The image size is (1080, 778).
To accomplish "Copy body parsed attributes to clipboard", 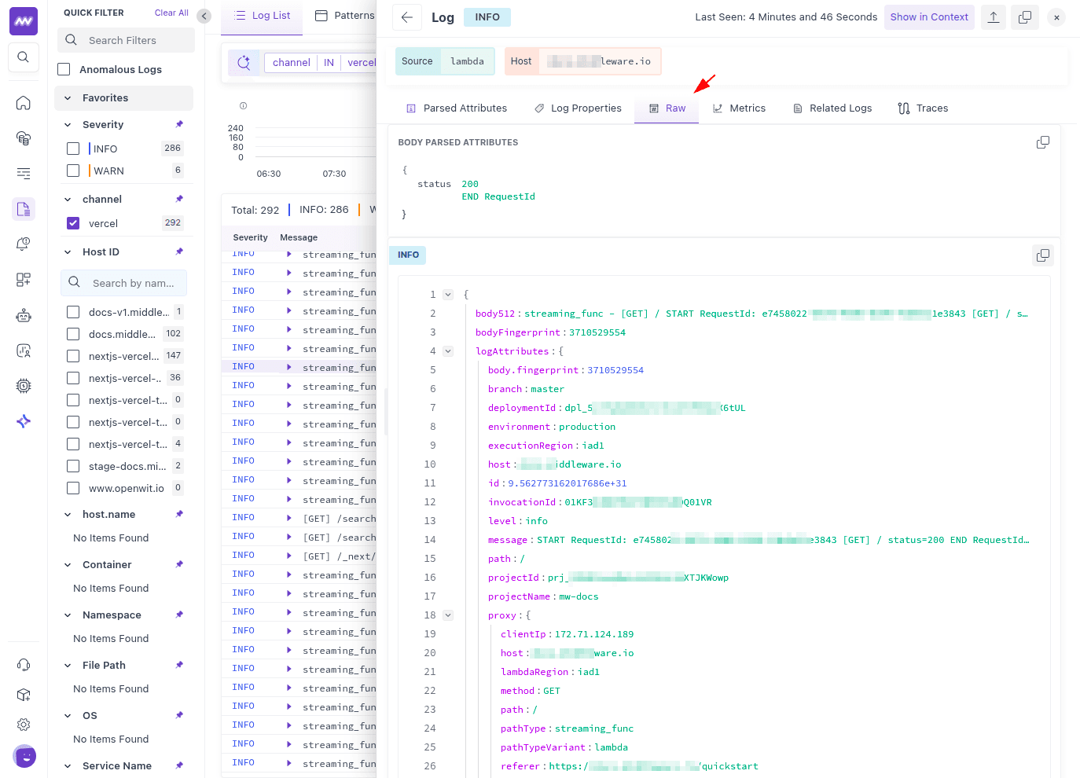I will 1042,142.
